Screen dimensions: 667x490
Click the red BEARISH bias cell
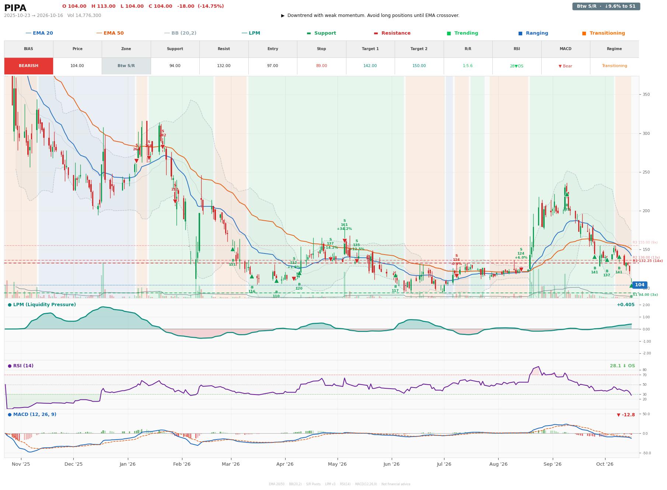(29, 66)
